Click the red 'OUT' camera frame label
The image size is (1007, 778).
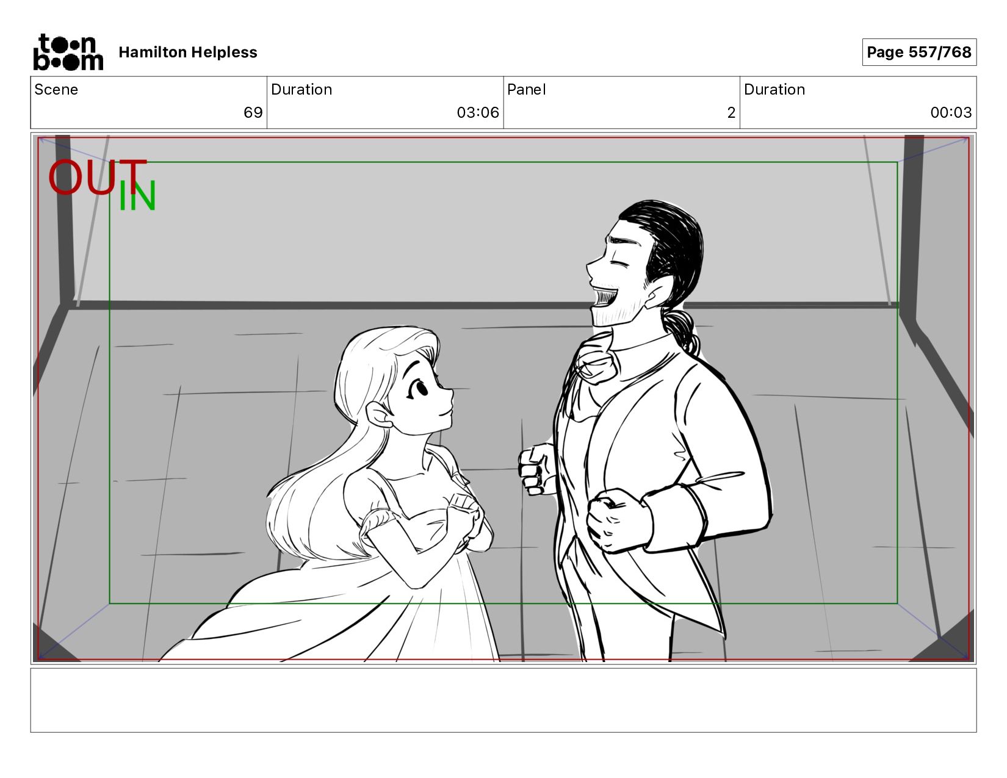97,177
